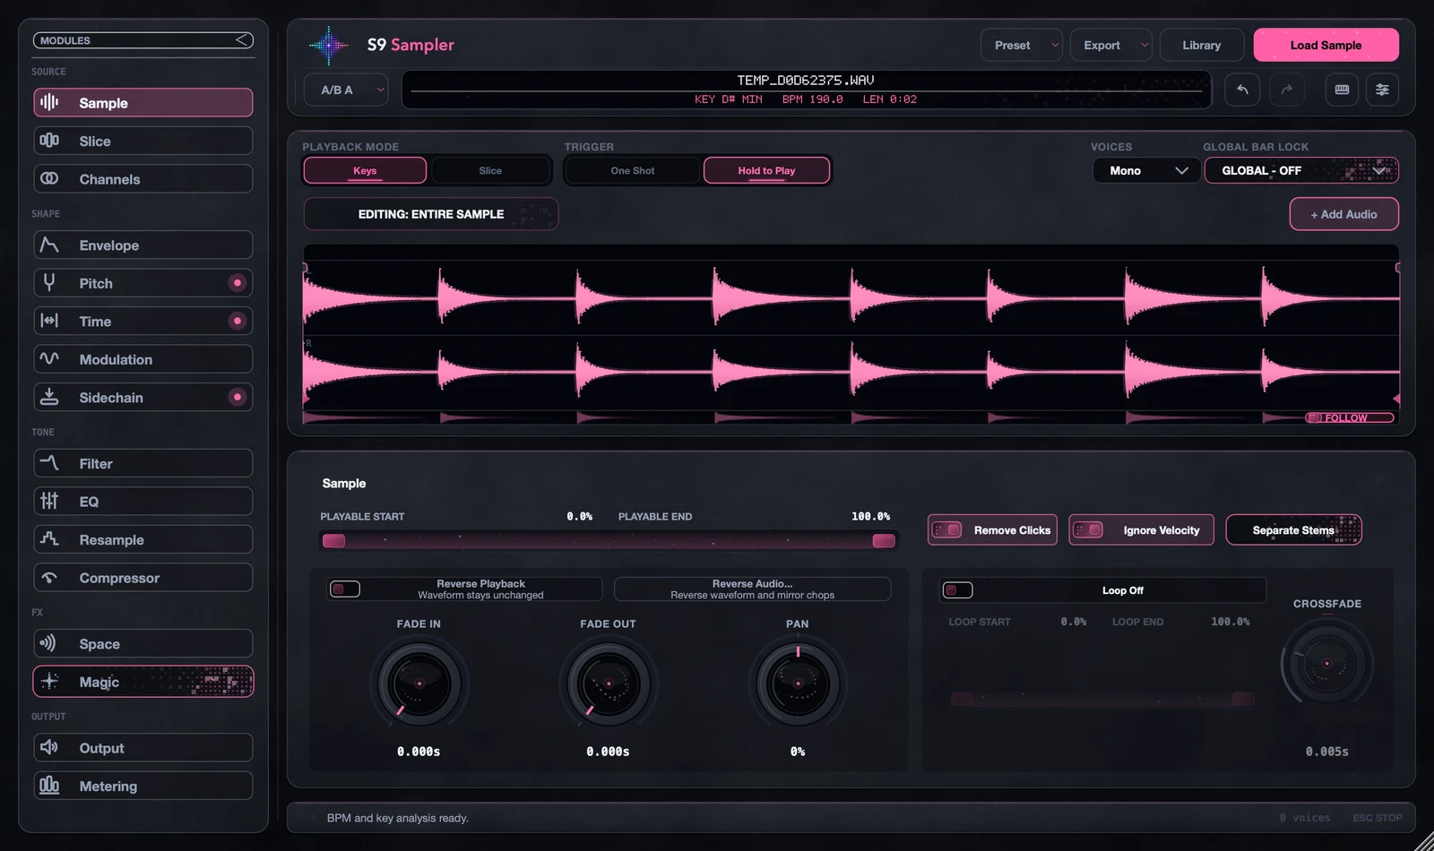
Task: Toggle the Sidechain module enable dot
Action: pos(238,397)
